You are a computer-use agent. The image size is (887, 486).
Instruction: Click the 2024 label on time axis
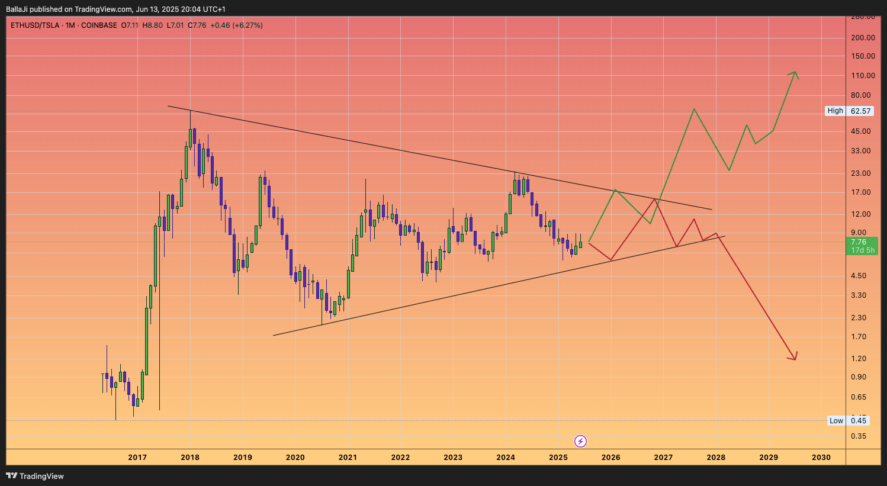(506, 457)
